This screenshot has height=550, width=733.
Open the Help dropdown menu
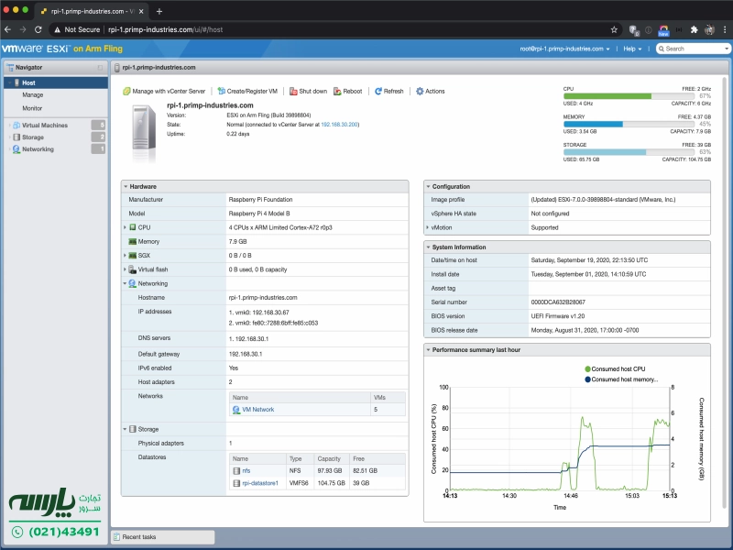pos(632,49)
